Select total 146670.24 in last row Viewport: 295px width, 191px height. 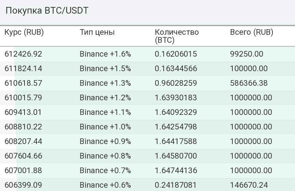(x=249, y=185)
